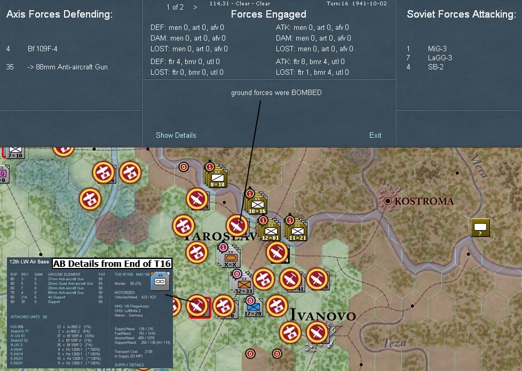Click the '114,31 - Clear - Clear' location text

(x=240, y=3)
